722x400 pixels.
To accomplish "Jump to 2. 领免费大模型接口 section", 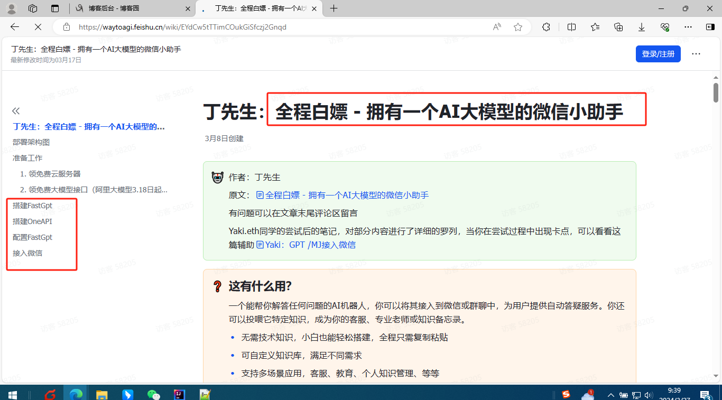I will pyautogui.click(x=94, y=190).
